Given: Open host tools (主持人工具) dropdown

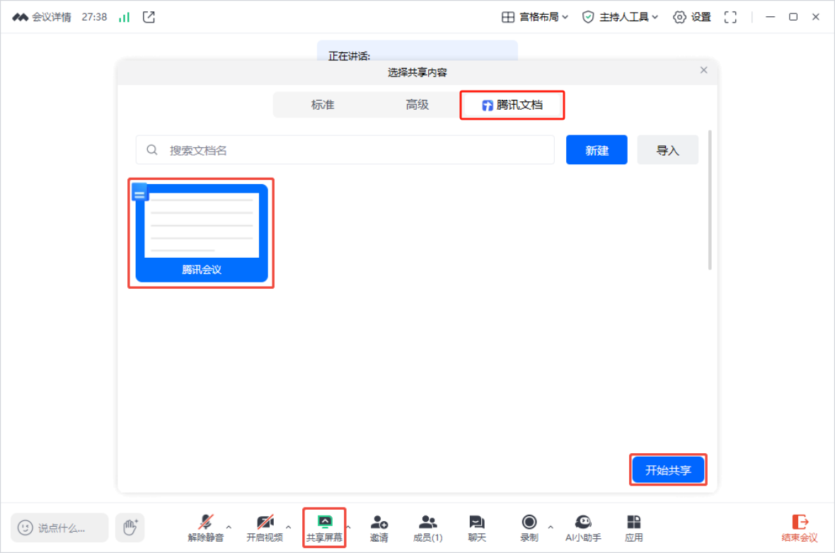Looking at the screenshot, I should (620, 17).
